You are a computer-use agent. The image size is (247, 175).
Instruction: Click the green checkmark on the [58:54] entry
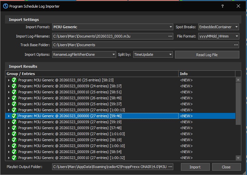point(14,152)
